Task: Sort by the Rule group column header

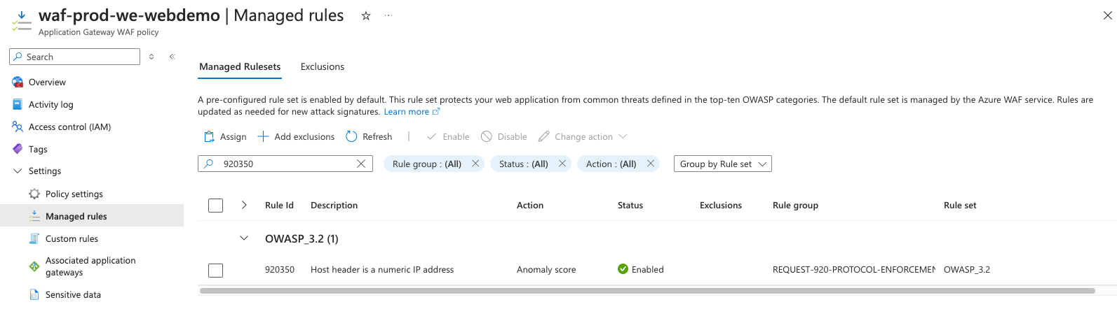Action: [x=795, y=205]
